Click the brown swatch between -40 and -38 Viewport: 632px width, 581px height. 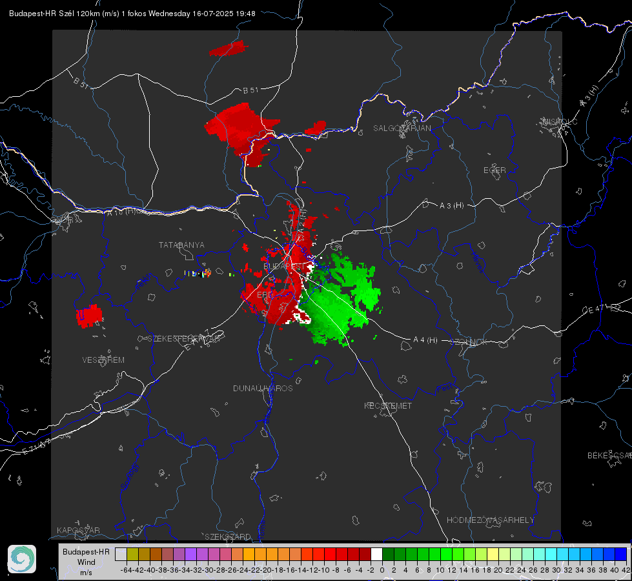(x=156, y=555)
